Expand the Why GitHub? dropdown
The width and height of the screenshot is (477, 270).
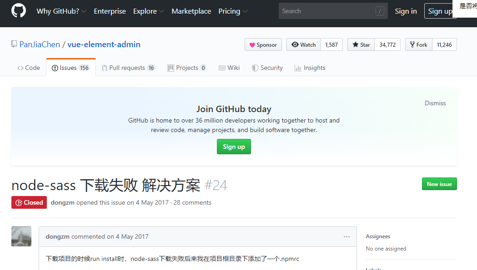click(x=61, y=11)
